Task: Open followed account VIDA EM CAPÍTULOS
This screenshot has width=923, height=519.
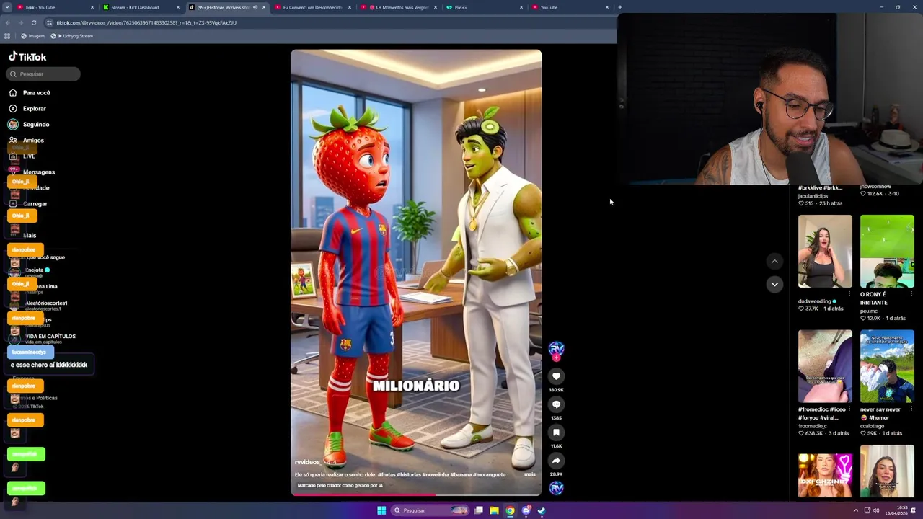Action: coord(43,338)
